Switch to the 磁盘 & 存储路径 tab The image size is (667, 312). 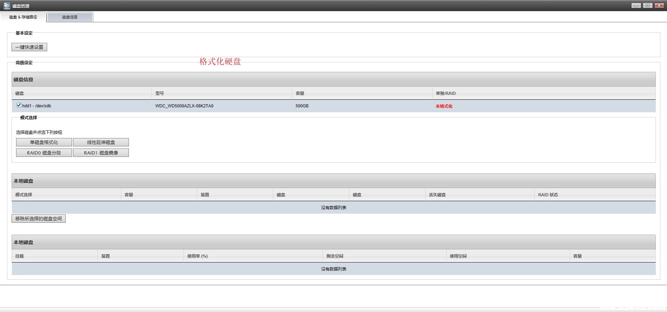[23, 17]
